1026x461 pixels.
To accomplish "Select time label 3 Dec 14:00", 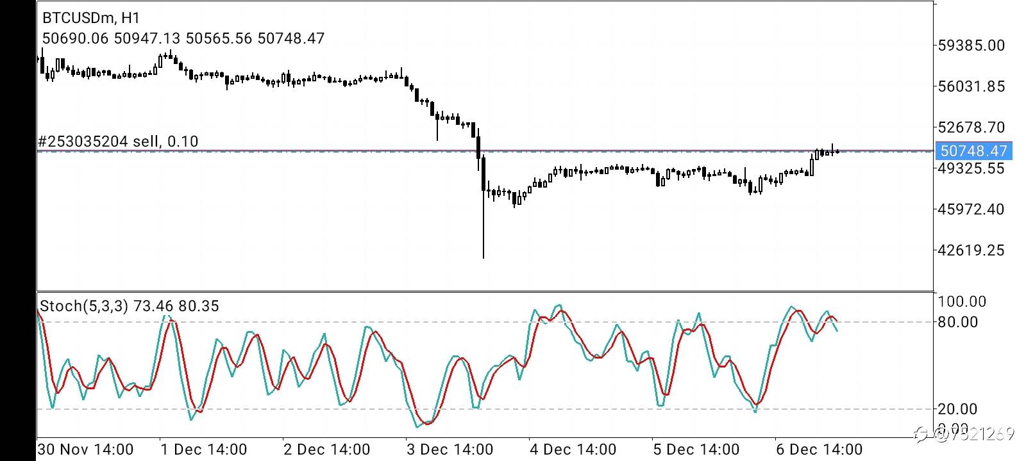I will [x=450, y=449].
